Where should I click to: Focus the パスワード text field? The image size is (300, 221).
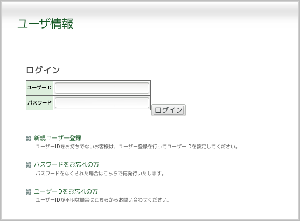(x=102, y=103)
